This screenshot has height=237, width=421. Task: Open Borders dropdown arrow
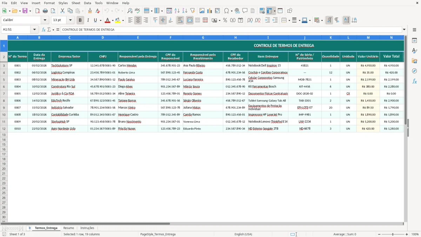(x=289, y=20)
